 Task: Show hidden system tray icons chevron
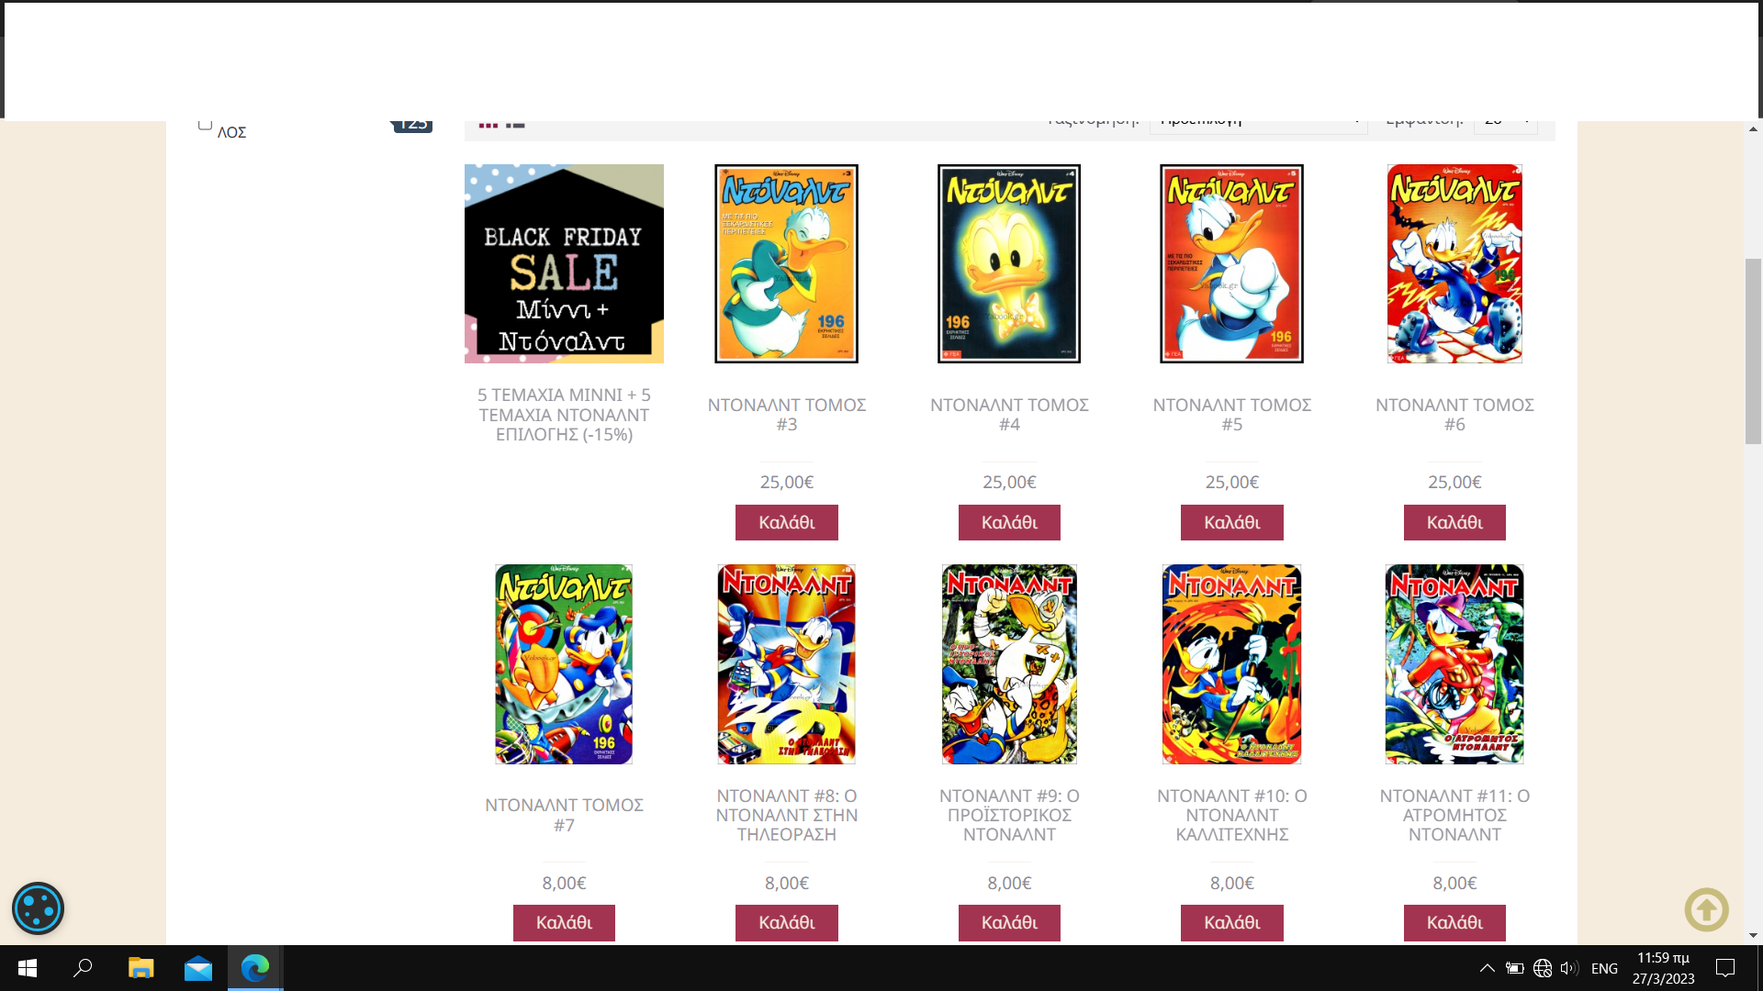1488,968
